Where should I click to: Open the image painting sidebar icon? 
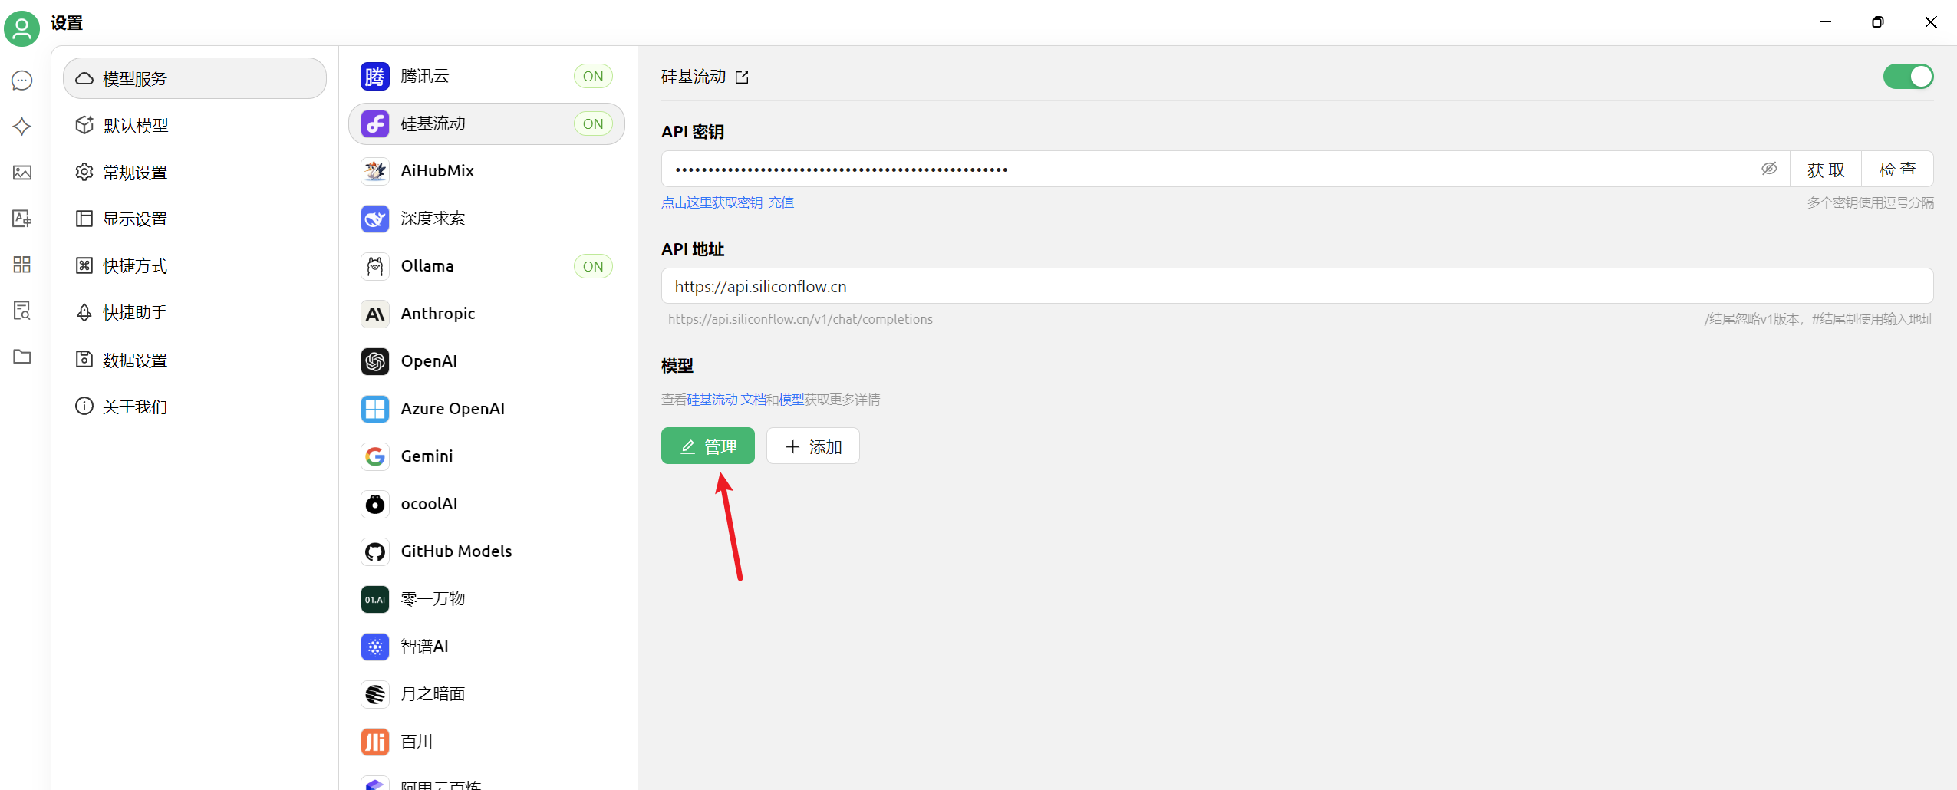point(22,173)
